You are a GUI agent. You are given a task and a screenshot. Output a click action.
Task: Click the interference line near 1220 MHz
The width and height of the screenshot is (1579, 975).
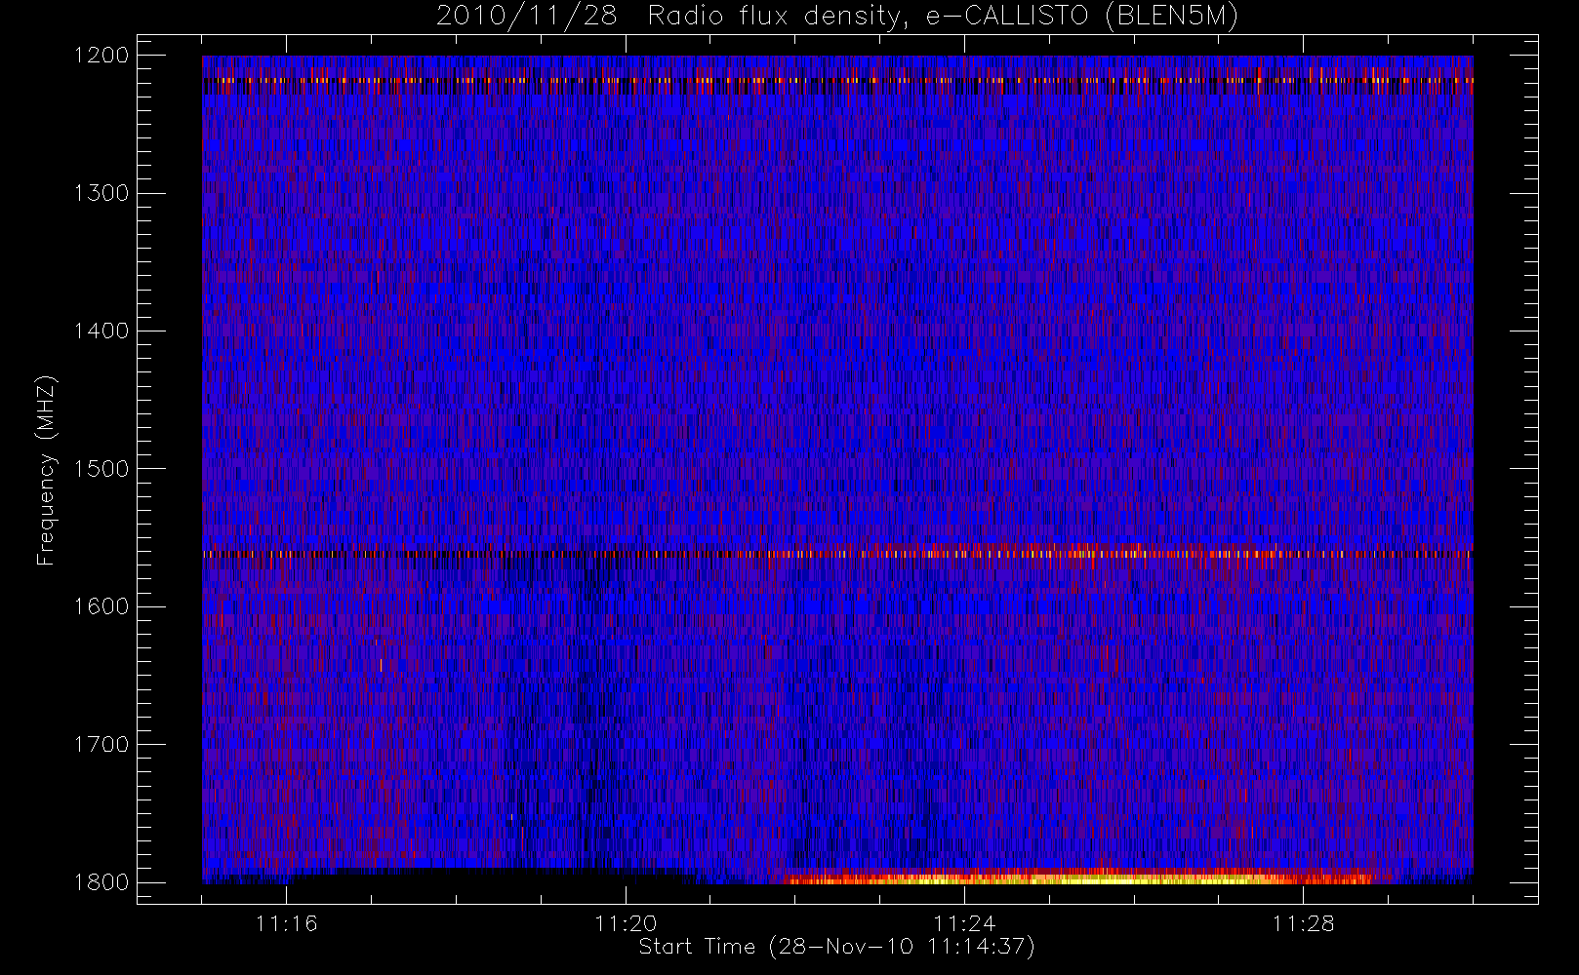[837, 81]
